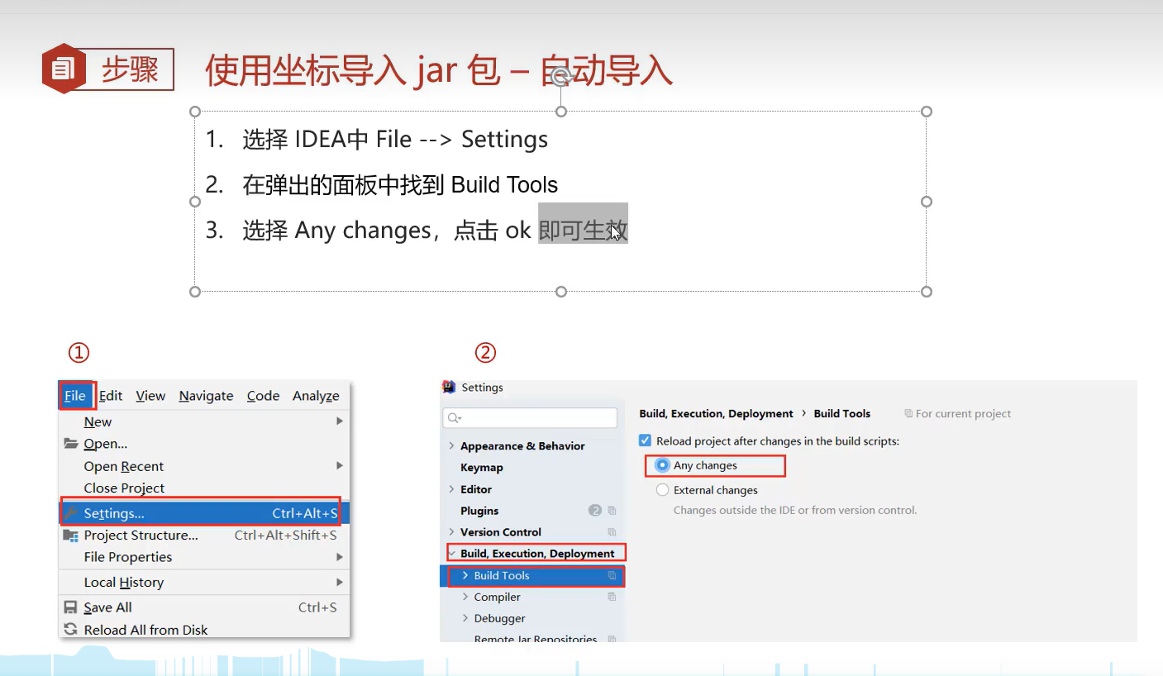Toggle Reload project after changes checkbox
The width and height of the screenshot is (1163, 676).
pos(646,440)
